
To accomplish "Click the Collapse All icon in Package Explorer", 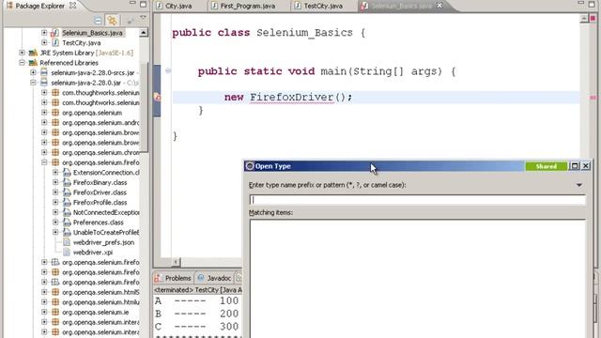I will (98, 20).
